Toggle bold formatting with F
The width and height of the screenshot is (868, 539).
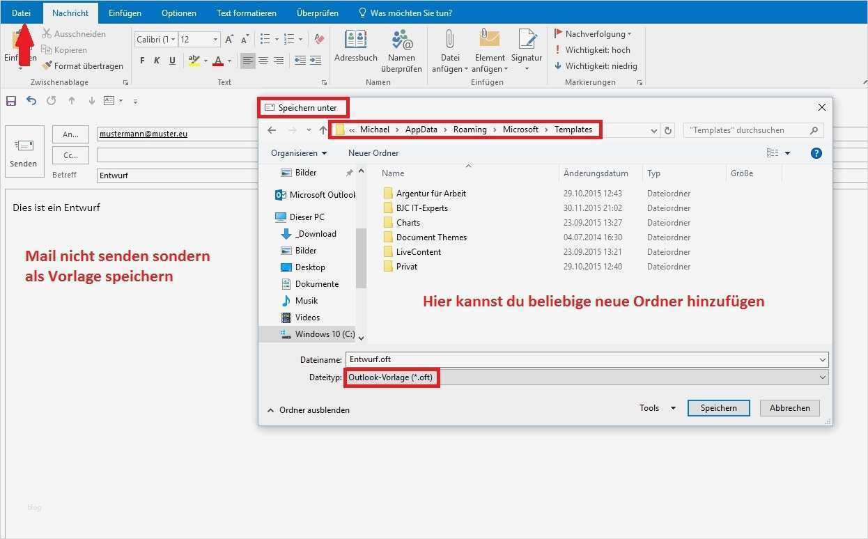tap(141, 61)
